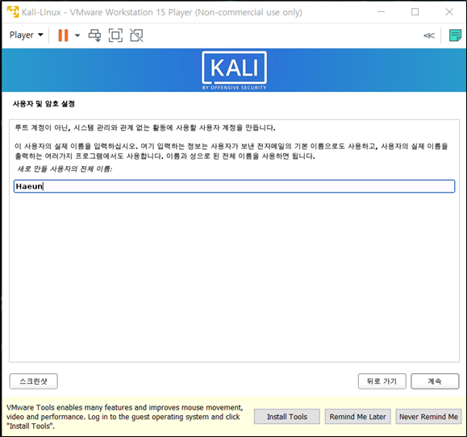Close the VMware Player window
Image resolution: width=467 pixels, height=437 pixels.
pyautogui.click(x=449, y=12)
